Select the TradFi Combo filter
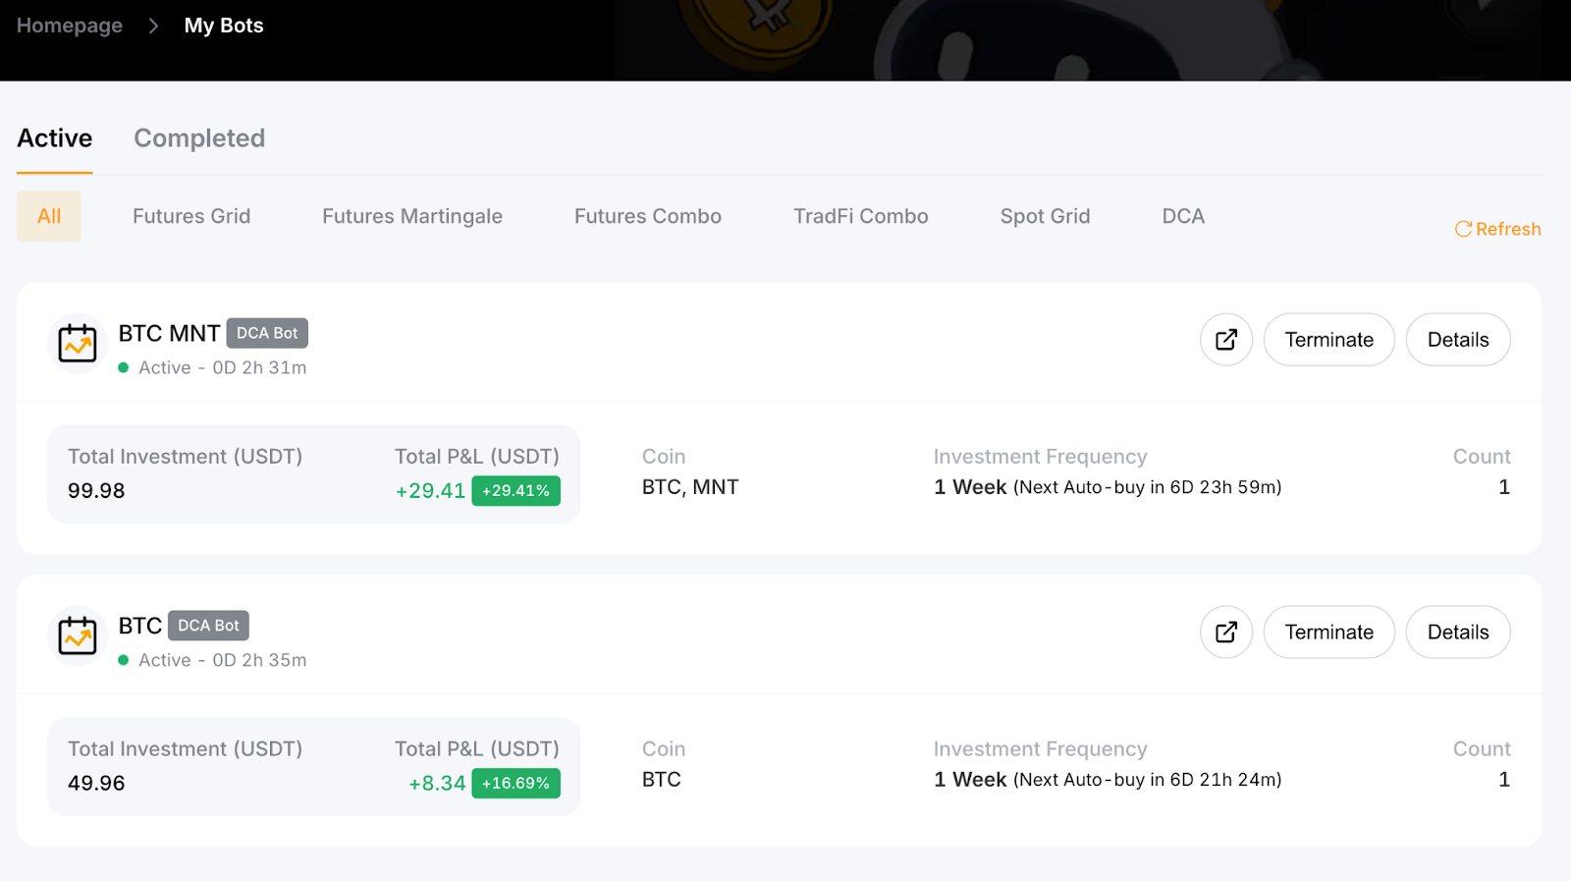This screenshot has height=881, width=1571. tap(861, 216)
